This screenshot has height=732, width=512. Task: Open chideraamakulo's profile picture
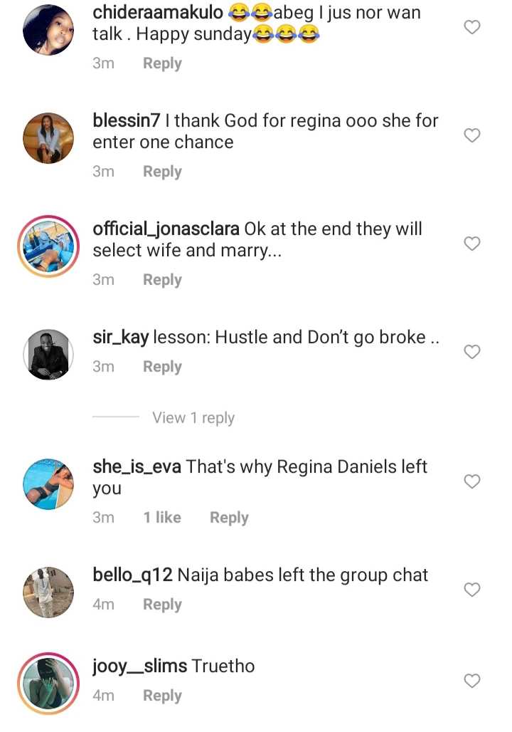pos(48,29)
